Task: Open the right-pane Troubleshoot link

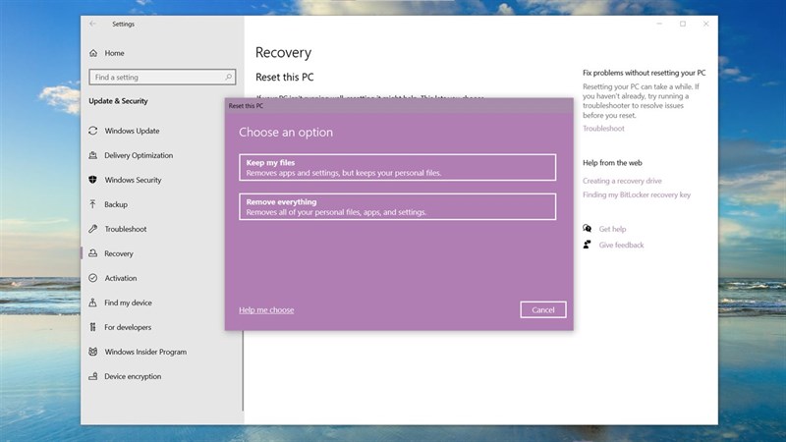Action: [602, 129]
